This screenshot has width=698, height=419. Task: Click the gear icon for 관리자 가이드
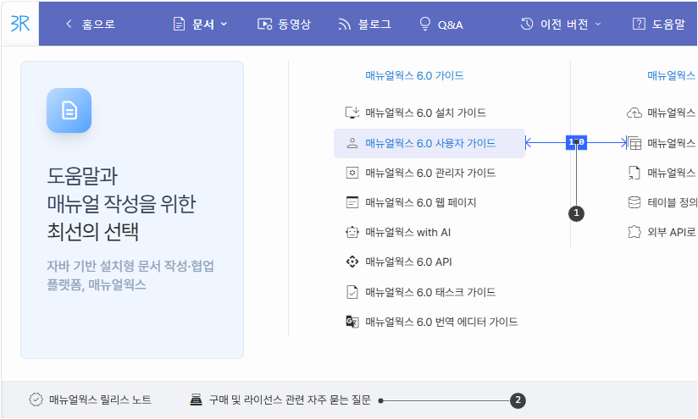click(352, 173)
